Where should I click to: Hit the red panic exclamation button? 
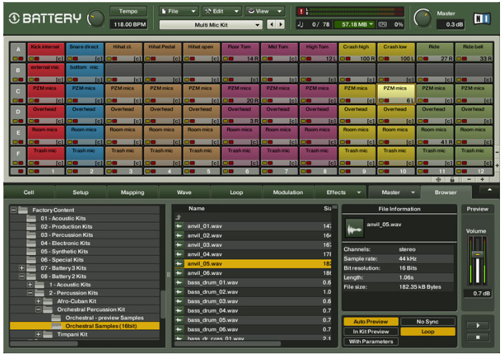301,11
